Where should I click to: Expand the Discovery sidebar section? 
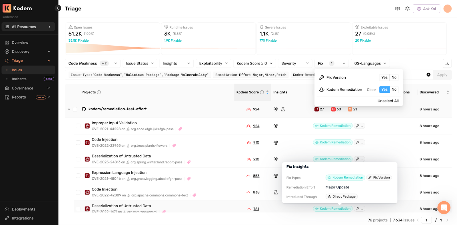coord(28,52)
